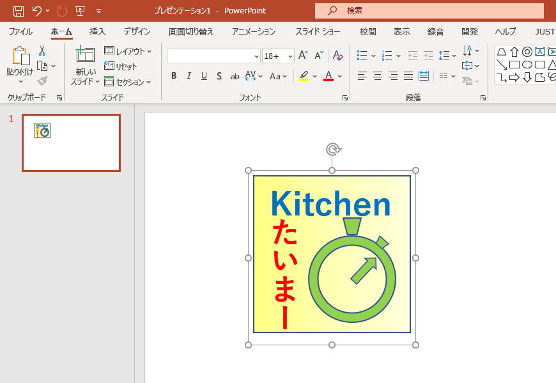Toggle Italic formatting

coord(189,76)
